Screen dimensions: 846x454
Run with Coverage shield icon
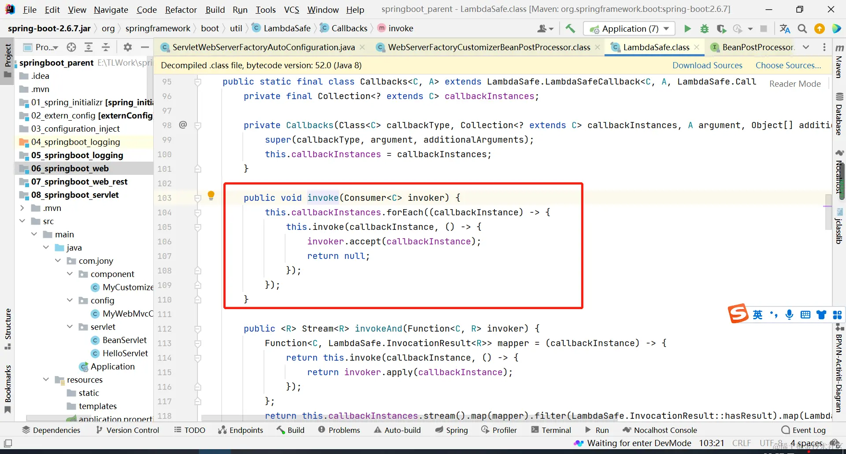(721, 29)
